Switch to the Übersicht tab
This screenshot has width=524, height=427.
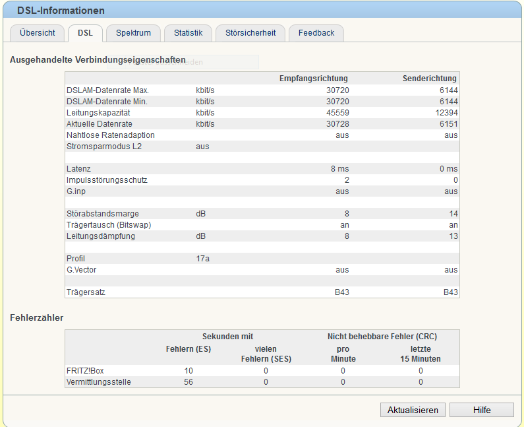[37, 33]
